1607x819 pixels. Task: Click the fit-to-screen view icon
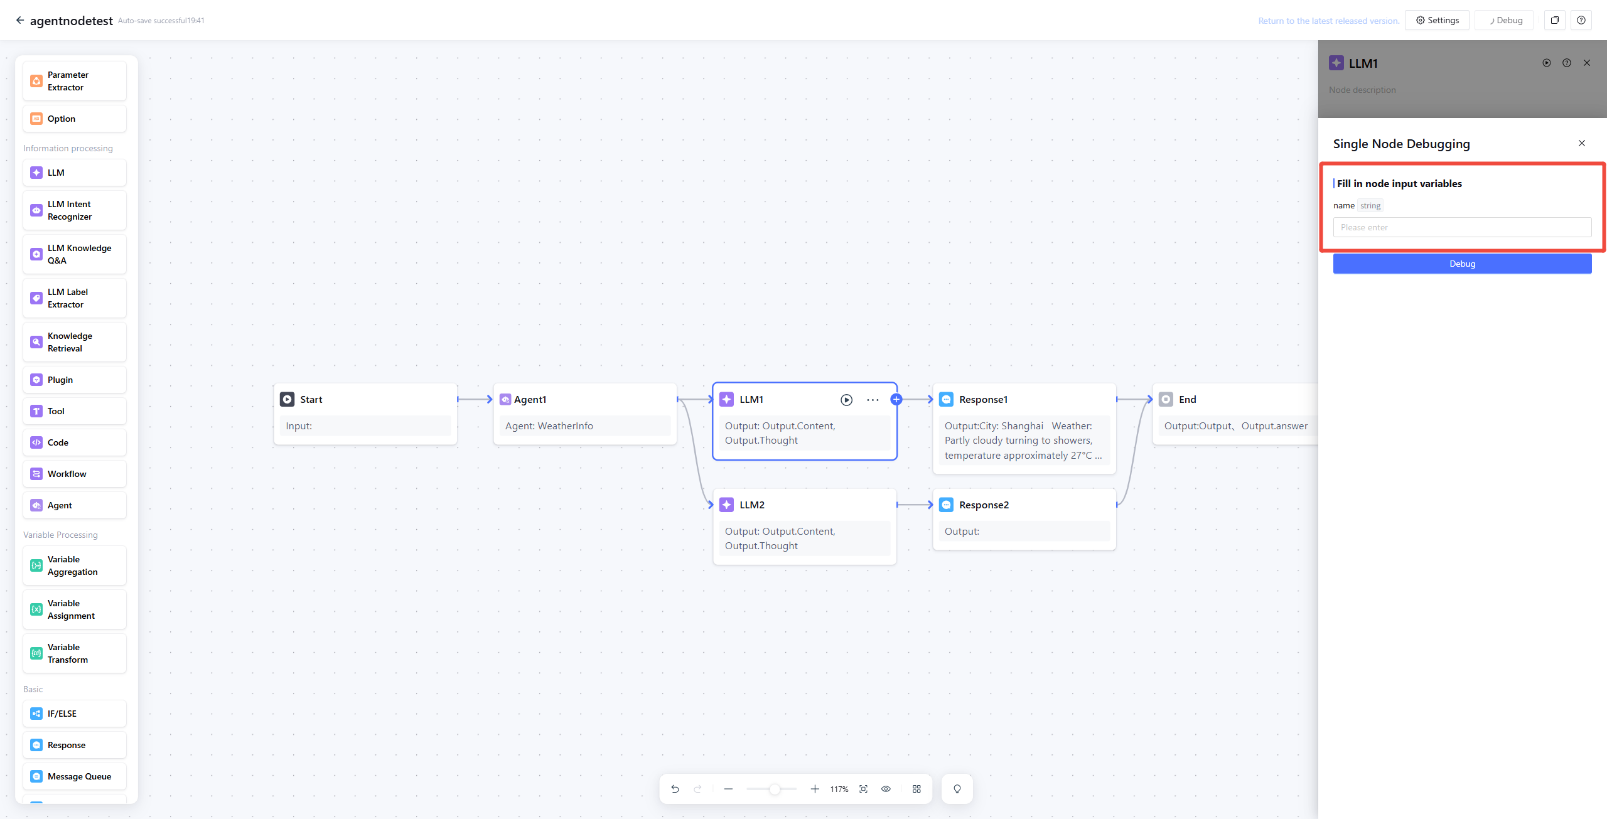point(863,789)
